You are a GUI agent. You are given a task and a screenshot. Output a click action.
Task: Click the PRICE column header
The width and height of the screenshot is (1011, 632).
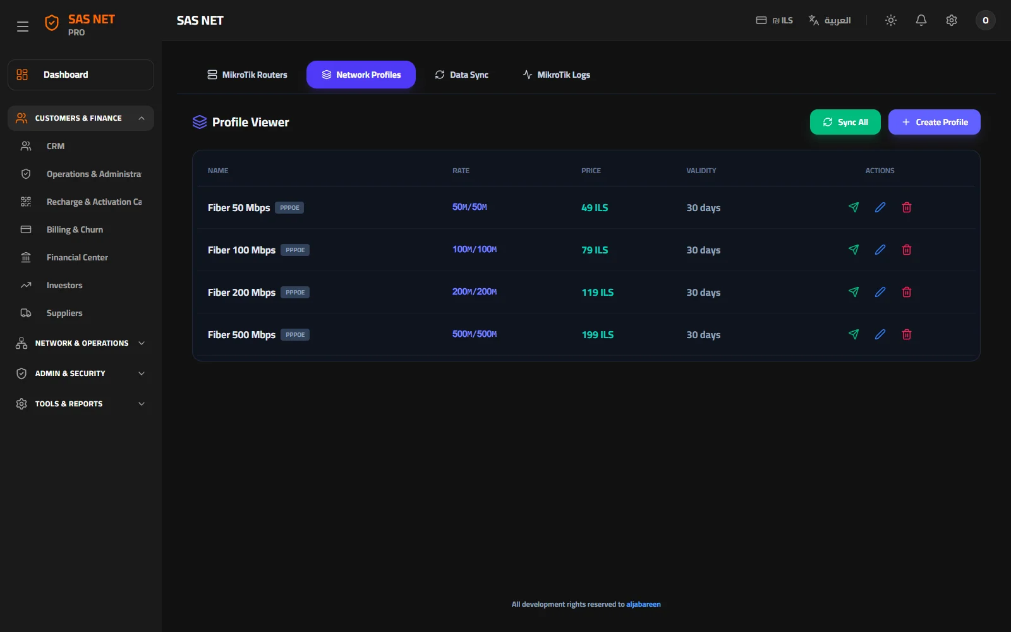point(591,171)
